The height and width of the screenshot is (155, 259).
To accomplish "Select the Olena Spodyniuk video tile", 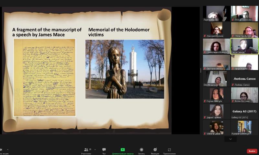I will click(x=244, y=30).
